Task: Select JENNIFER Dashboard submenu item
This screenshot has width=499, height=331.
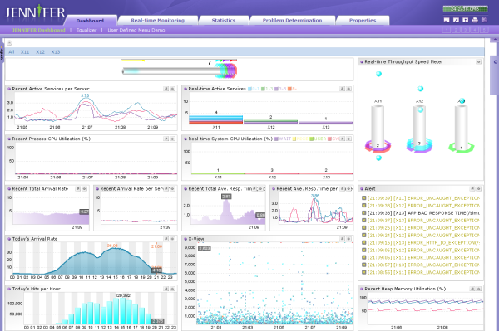Action: click(x=38, y=30)
